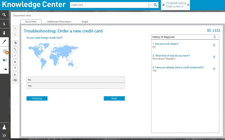The width and height of the screenshot is (225, 140).
Task: Open the folder tree icon in sidebar
Action: click(x=5, y=69)
